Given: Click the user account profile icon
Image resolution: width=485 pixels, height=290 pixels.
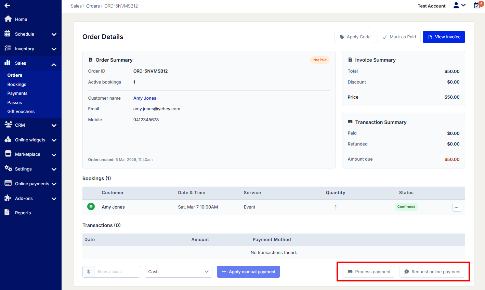Looking at the screenshot, I should (456, 5).
